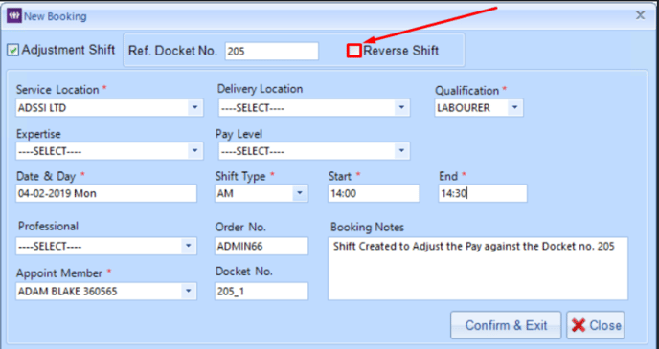Viewport: 659px width, 349px height.
Task: Open the Expertise dropdown
Action: click(x=194, y=150)
